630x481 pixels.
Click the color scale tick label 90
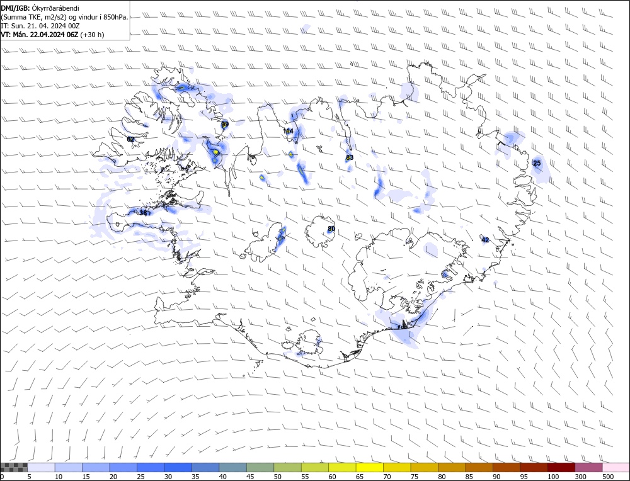point(496,477)
